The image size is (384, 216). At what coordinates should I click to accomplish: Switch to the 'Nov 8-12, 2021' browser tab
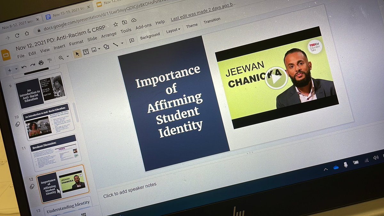(x=17, y=26)
